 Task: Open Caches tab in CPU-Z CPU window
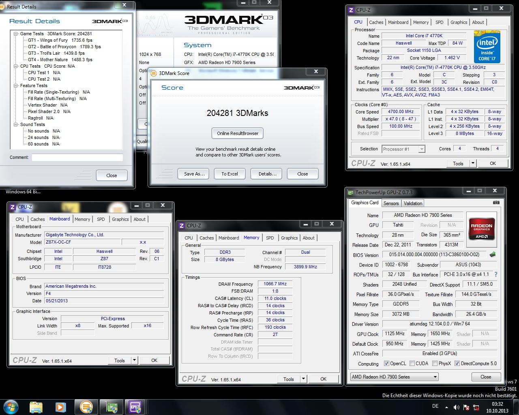[x=376, y=22]
